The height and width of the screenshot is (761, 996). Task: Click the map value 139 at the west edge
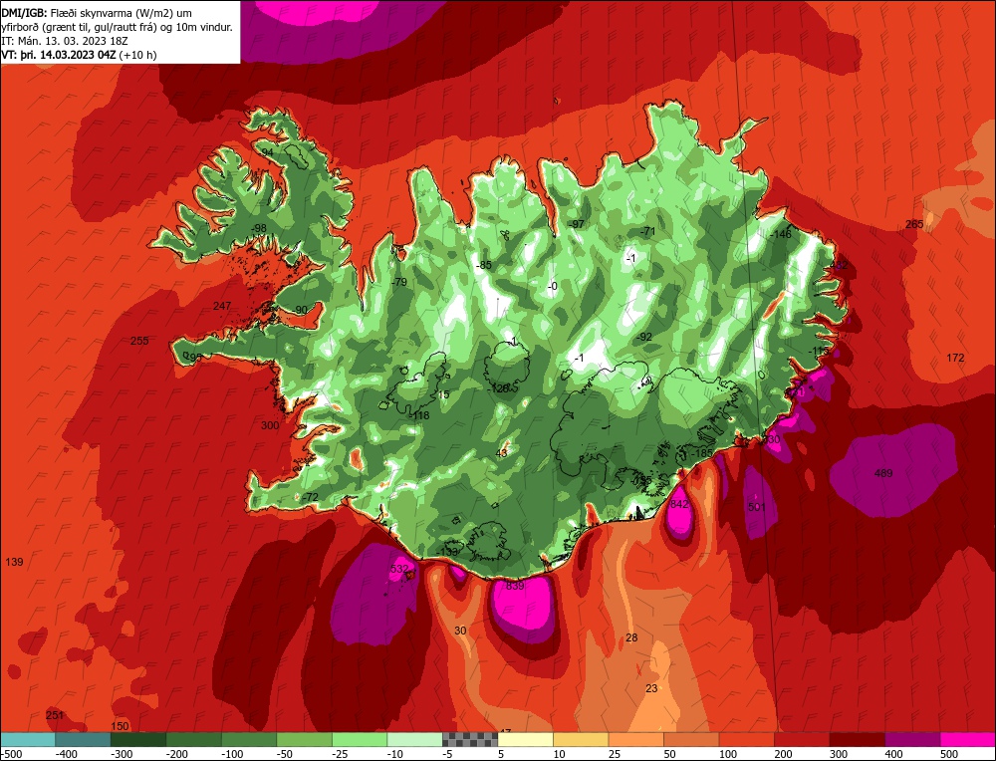click(14, 562)
